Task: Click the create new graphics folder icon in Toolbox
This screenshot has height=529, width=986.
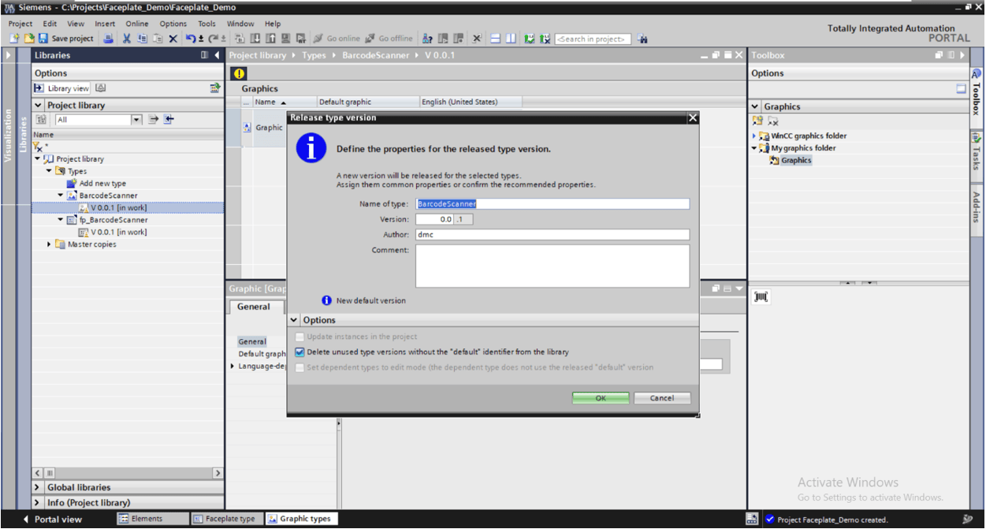Action: click(758, 121)
